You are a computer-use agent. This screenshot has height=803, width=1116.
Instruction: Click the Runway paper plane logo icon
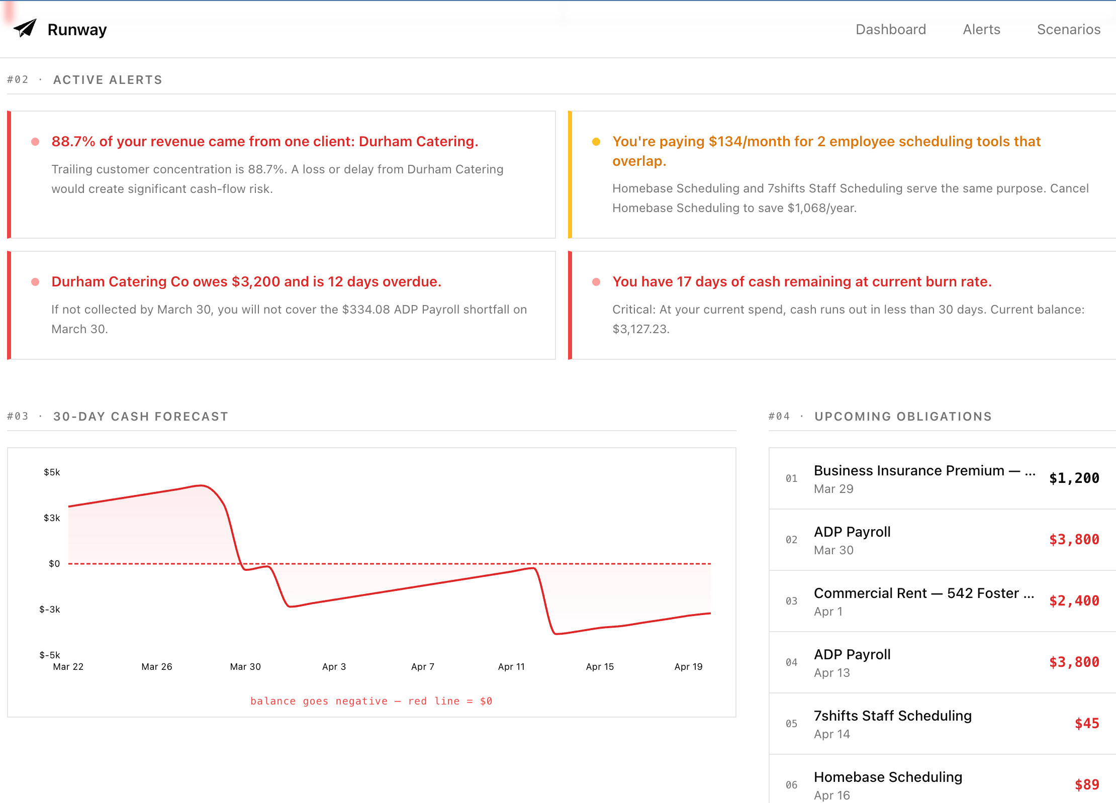[x=25, y=28]
